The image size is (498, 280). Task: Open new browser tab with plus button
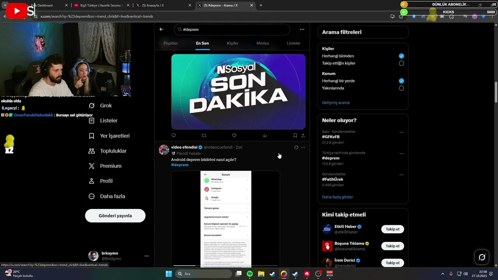(x=261, y=5)
